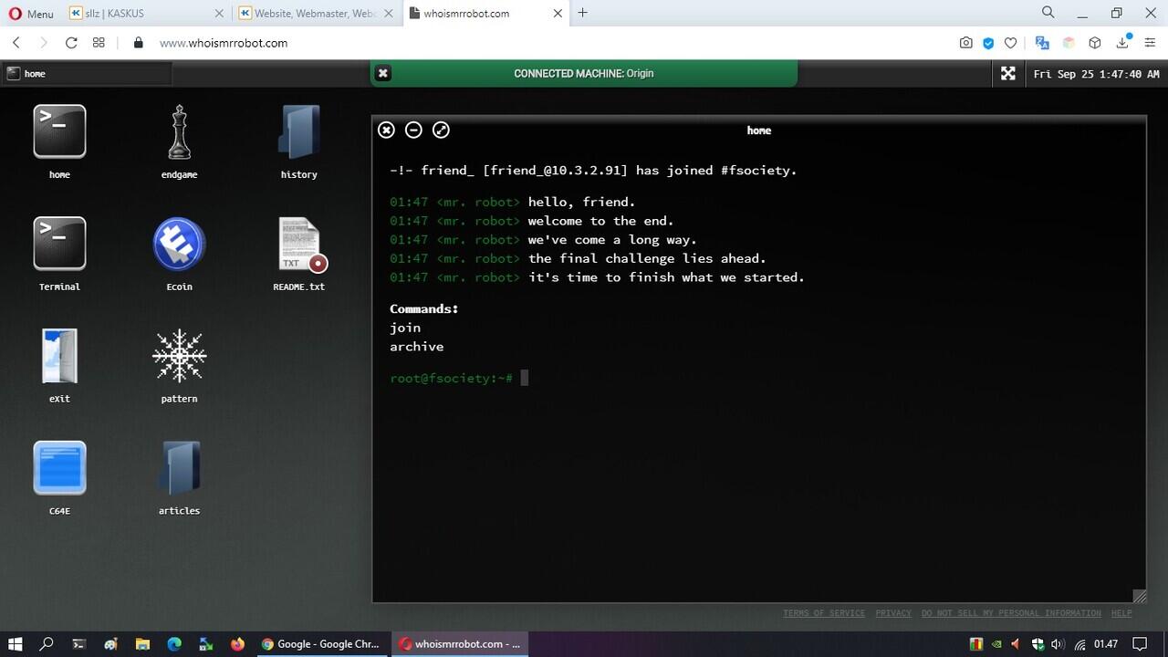Open the Windows notification center
This screenshot has height=657, width=1168.
(1139, 644)
